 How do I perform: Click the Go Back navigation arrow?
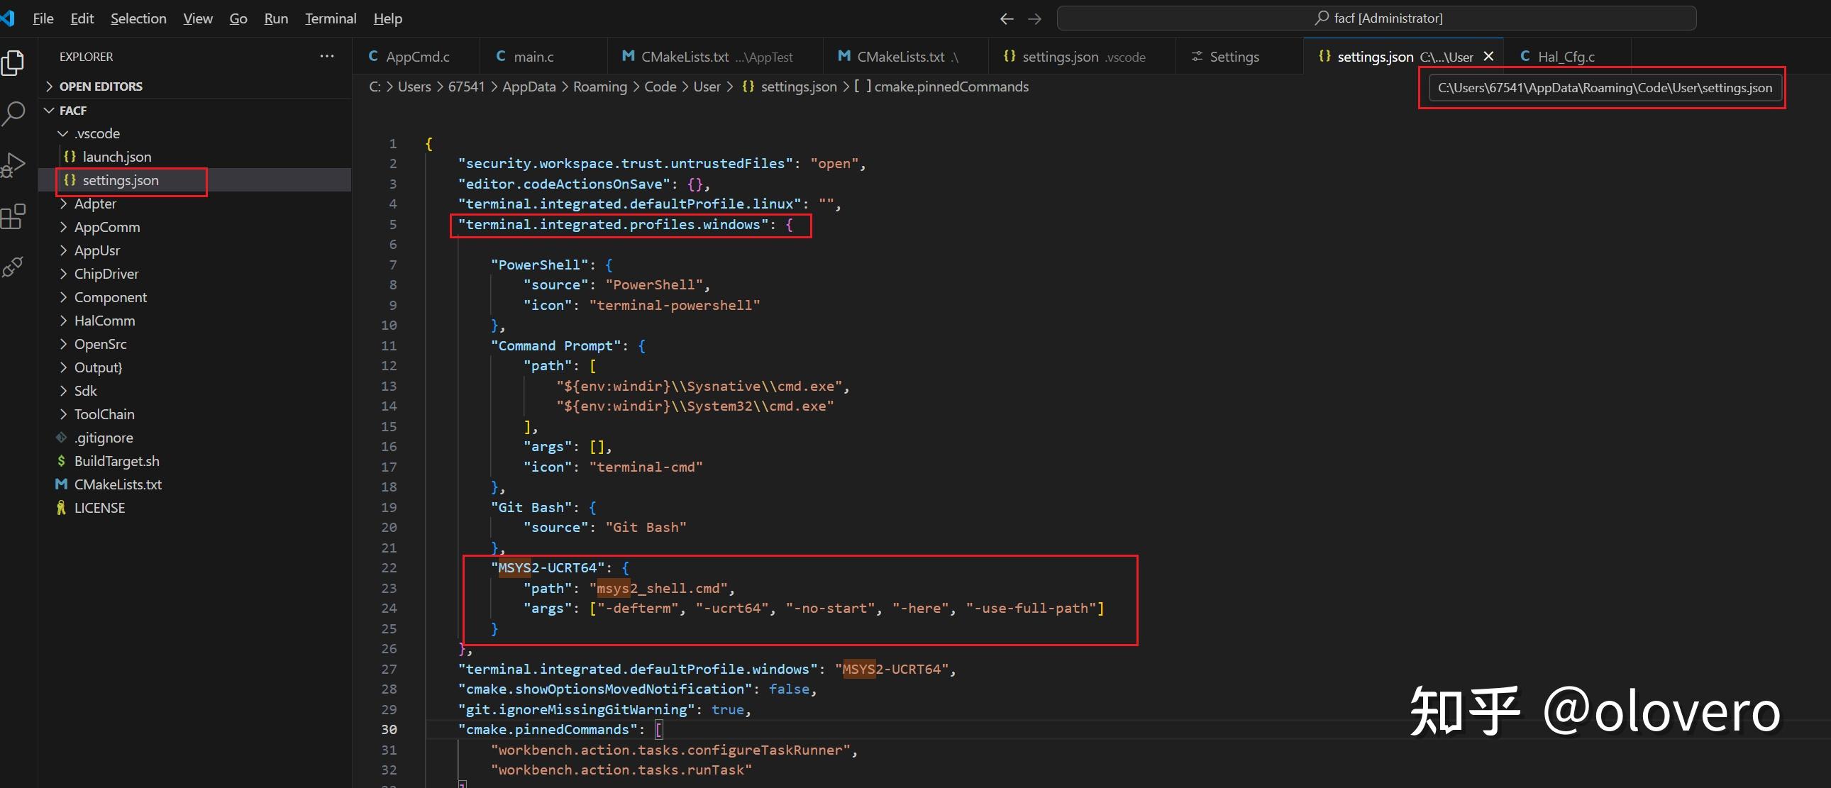(x=1006, y=18)
